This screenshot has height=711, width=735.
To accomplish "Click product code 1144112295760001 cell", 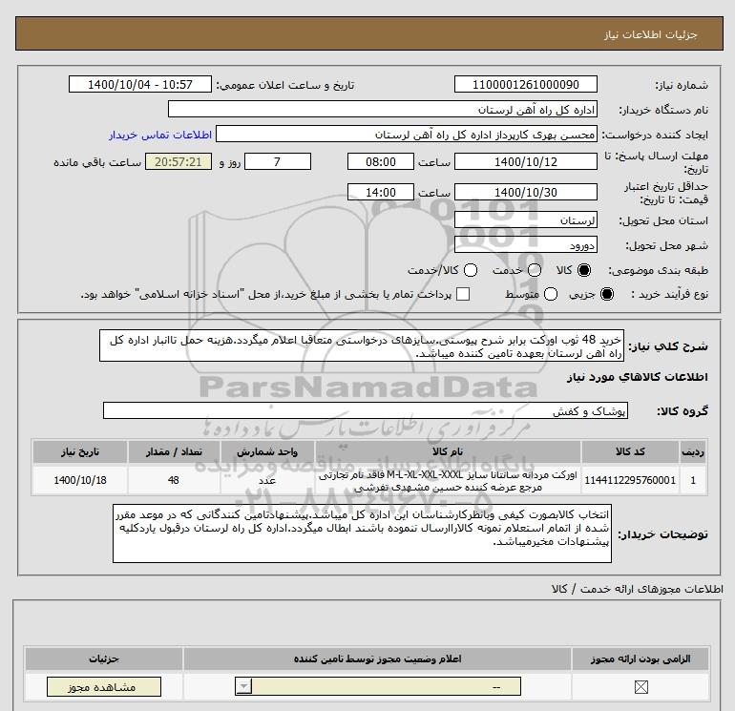I will point(630,480).
